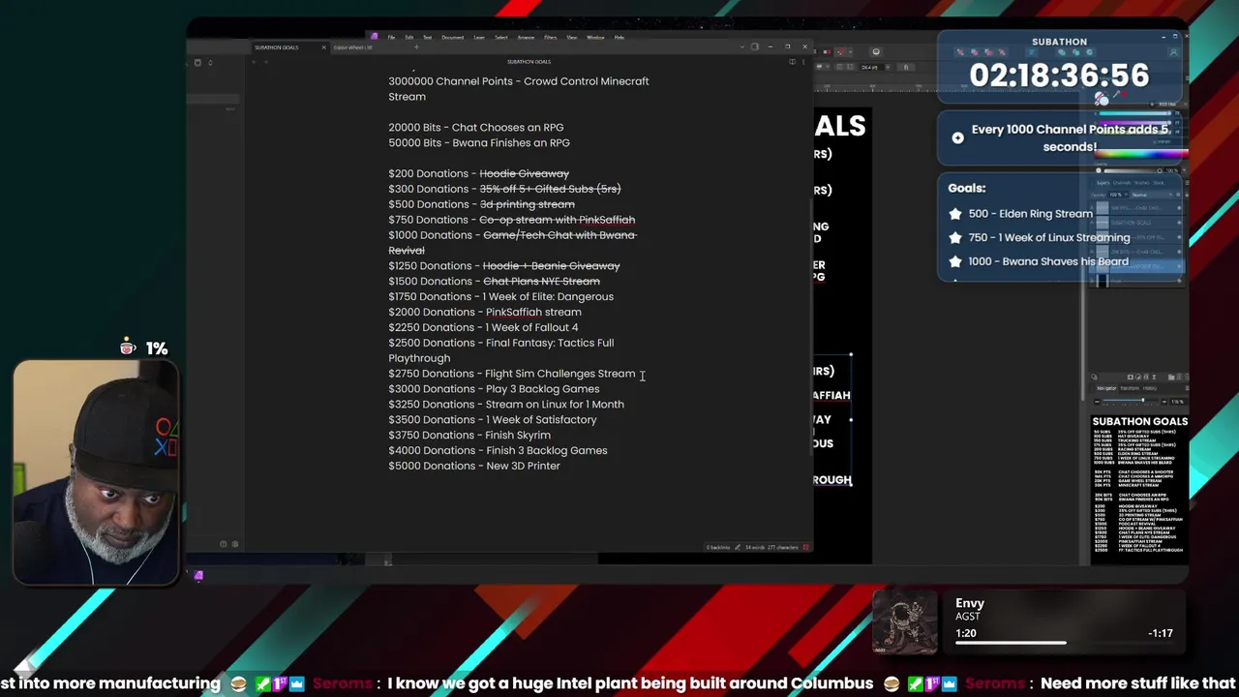Click the plus icon beside channel points message

point(957,137)
